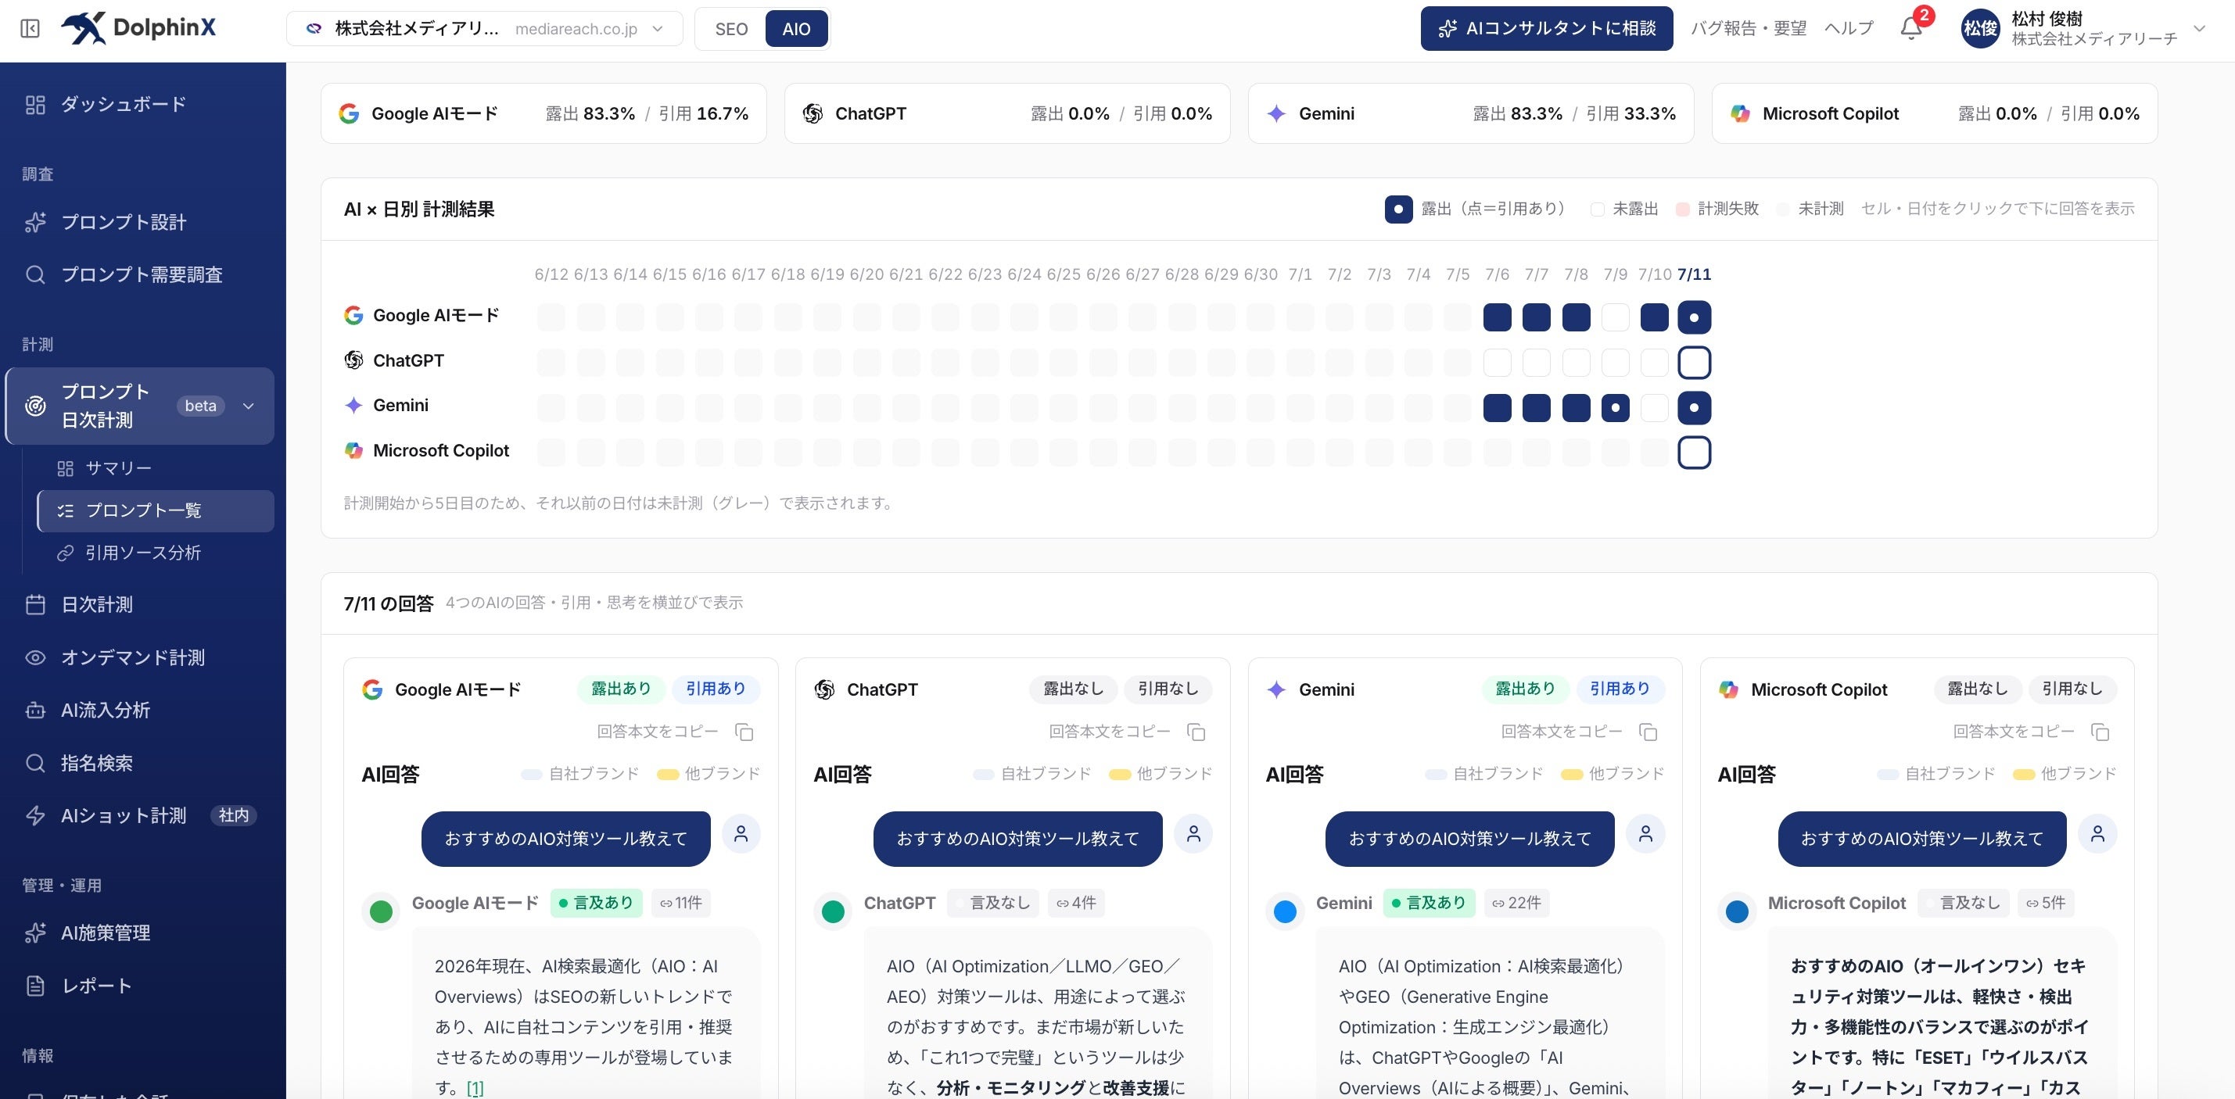Click the Google AIモード 露出あり badge
The image size is (2235, 1099).
620,689
